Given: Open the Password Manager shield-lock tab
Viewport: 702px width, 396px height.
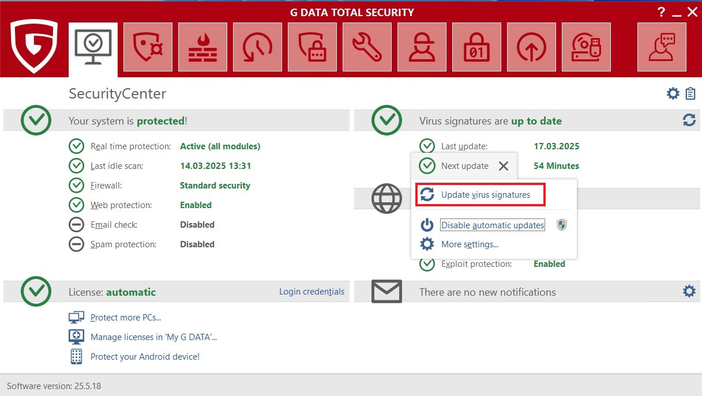Looking at the screenshot, I should click(x=313, y=47).
